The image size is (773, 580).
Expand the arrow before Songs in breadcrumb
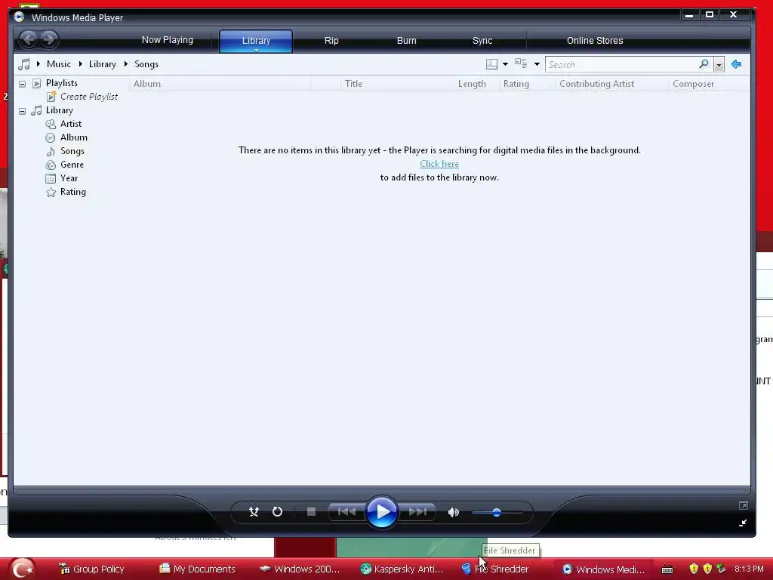coord(126,64)
